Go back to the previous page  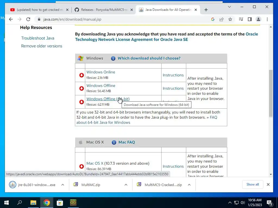click(x=11, y=19)
